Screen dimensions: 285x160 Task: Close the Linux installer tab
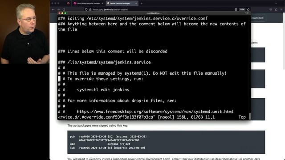coord(102,3)
